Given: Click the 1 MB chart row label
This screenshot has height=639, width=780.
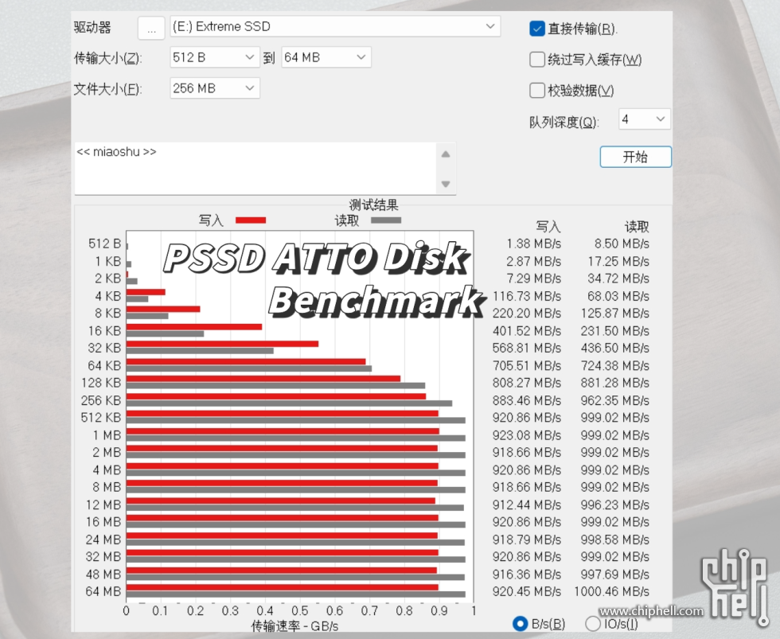Looking at the screenshot, I should tap(107, 435).
